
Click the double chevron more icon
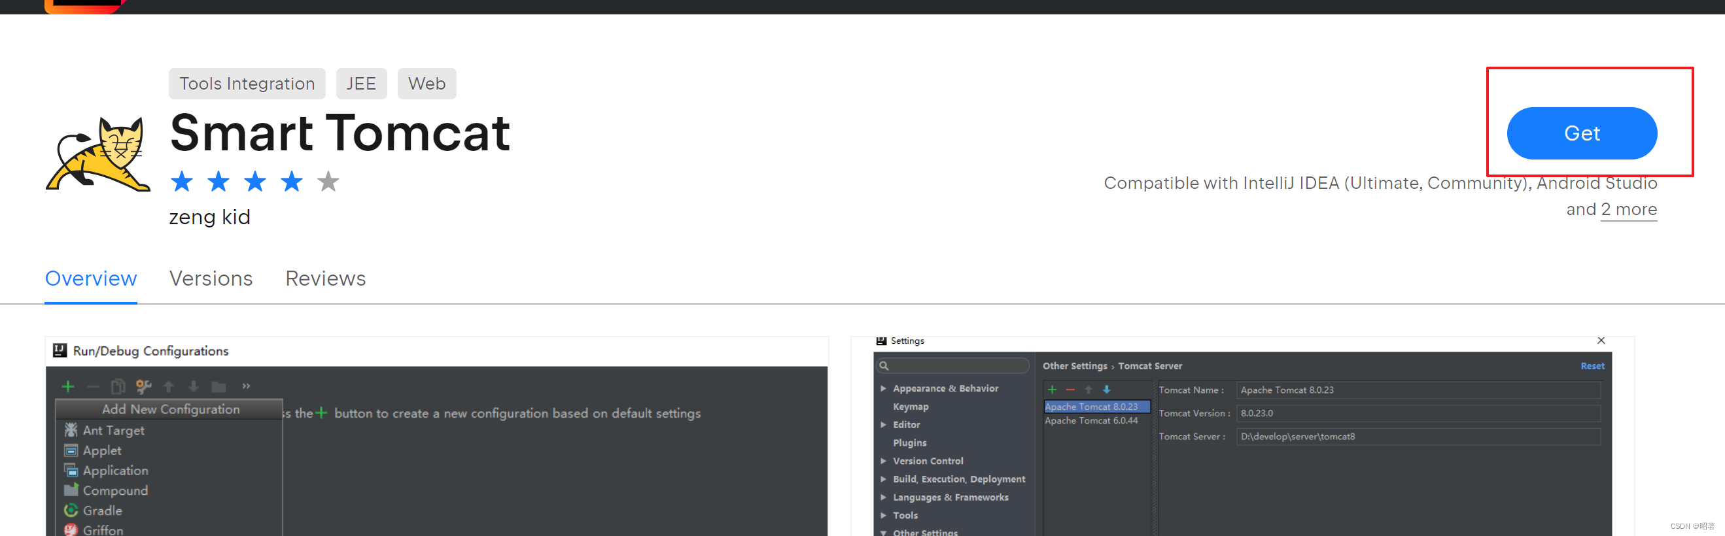click(246, 386)
